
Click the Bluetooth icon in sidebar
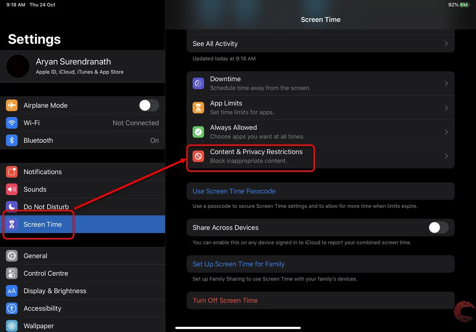tap(12, 140)
